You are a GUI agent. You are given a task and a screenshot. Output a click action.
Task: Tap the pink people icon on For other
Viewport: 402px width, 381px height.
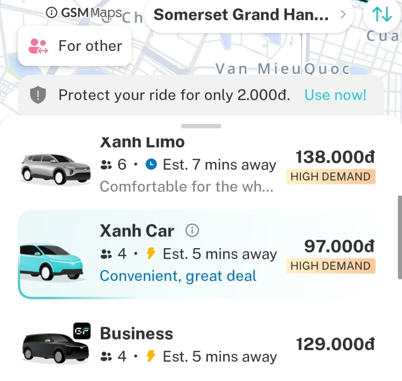click(38, 46)
